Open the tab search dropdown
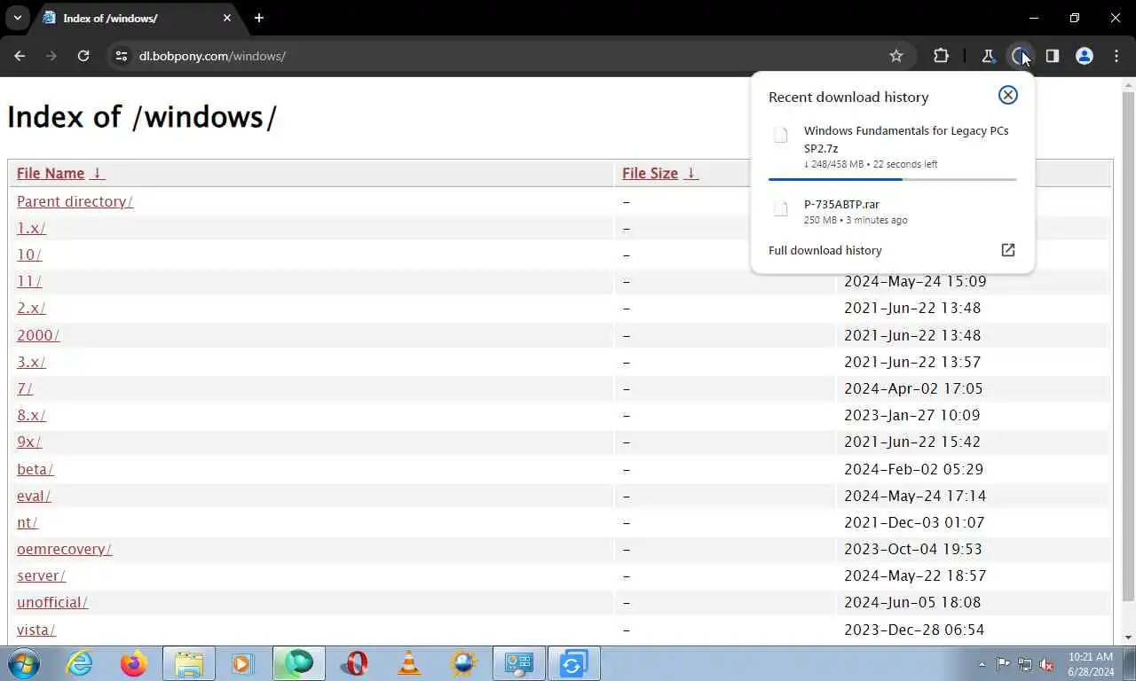Viewport: 1136px width, 681px height. point(17,18)
